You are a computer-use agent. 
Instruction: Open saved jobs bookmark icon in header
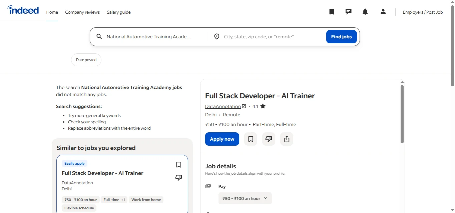click(x=332, y=12)
